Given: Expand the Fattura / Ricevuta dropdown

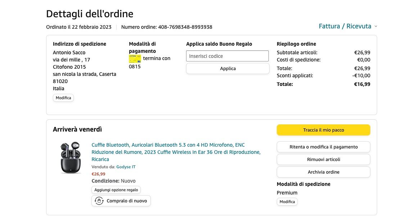Looking at the screenshot, I should coord(345,26).
